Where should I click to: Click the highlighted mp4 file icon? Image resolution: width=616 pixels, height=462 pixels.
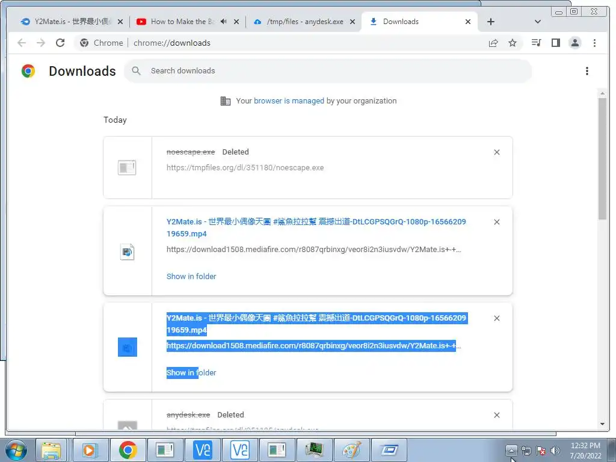[x=128, y=347]
